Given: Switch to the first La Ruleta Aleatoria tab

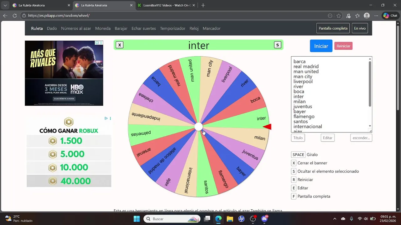Looking at the screenshot, I should click(x=41, y=5).
